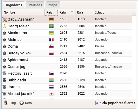Click the wrench icon beside Gaby_Assmann
This screenshot has height=109, width=138.
tap(4, 19)
